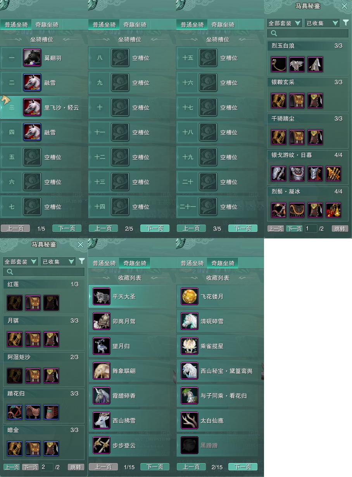Click the filter funnel above 红莲 set

coord(81,261)
